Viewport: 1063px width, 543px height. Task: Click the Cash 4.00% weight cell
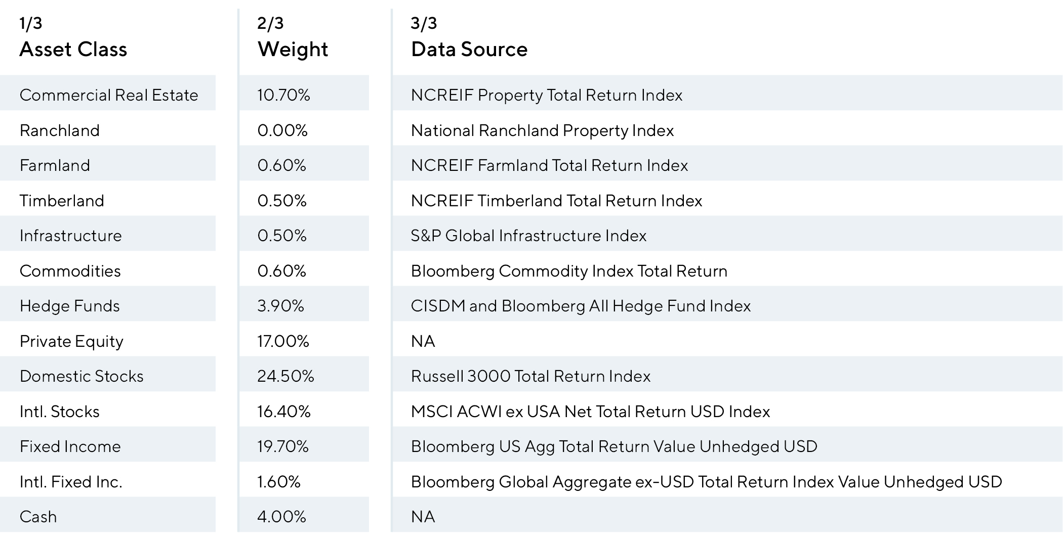pos(282,517)
